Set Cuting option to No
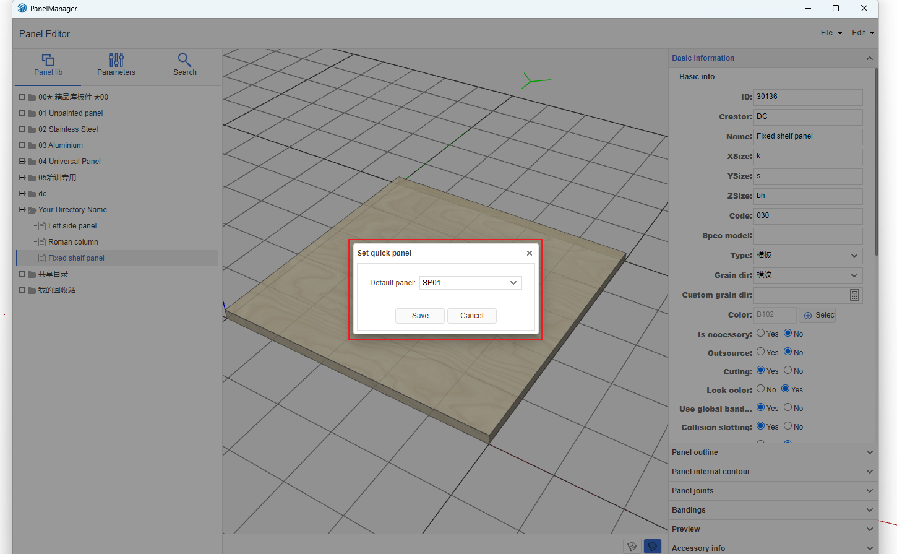 788,371
